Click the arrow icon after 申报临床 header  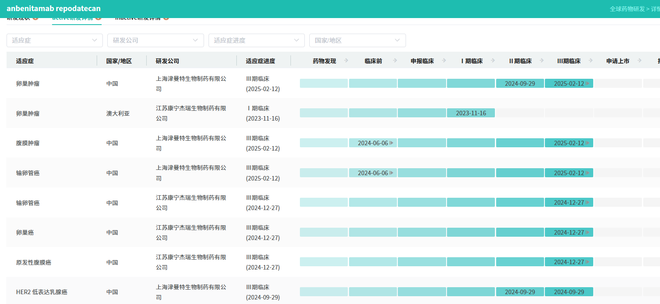click(444, 61)
